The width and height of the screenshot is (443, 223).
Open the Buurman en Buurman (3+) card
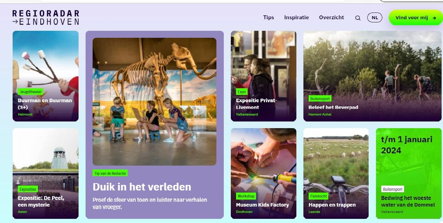[46, 76]
